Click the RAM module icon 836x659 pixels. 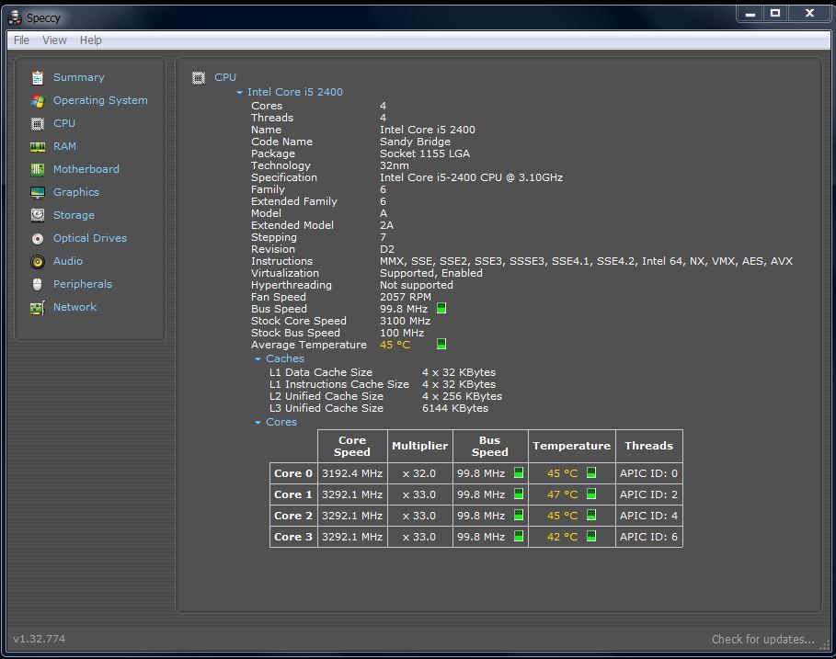(x=38, y=147)
